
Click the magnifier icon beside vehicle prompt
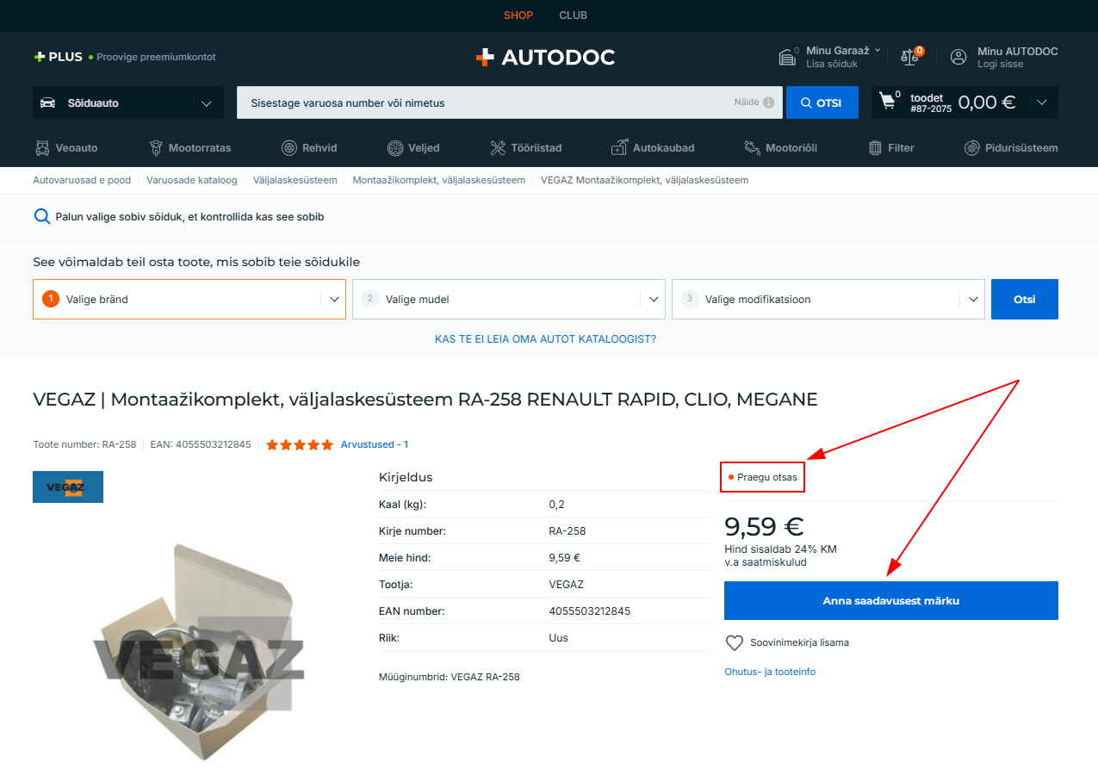(x=42, y=216)
